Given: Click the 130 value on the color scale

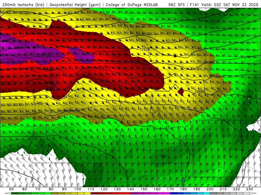Looking at the screenshot, I should click(x=117, y=189).
